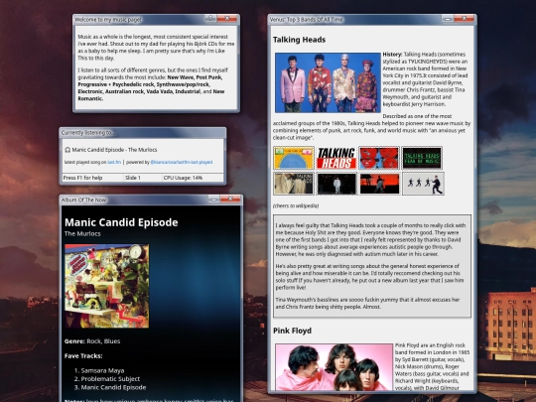The image size is (536, 402).
Task: Open the white-suit figure on black stage thumbnail
Action: coord(336,184)
